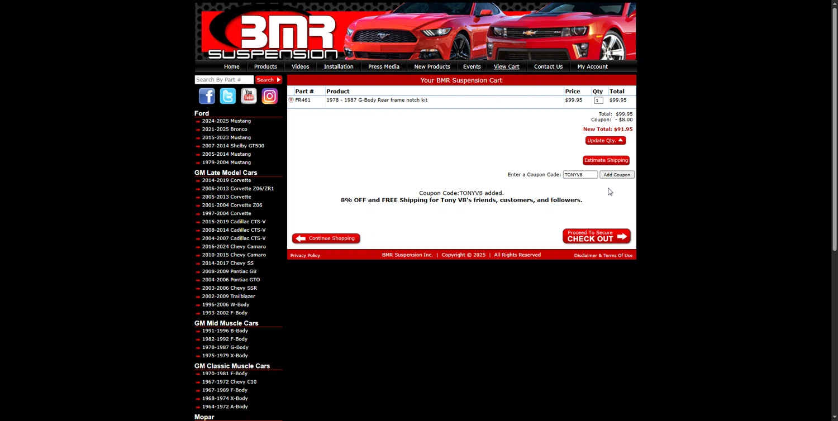
Task: Select 2008-2009 Pontiac G8 category
Action: coord(229,272)
